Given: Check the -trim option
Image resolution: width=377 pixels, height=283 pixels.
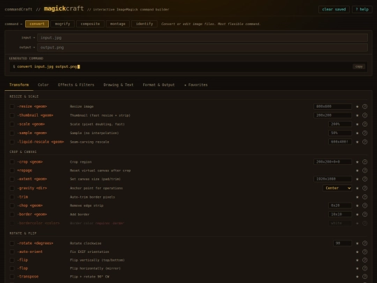Looking at the screenshot, I should coord(12,197).
